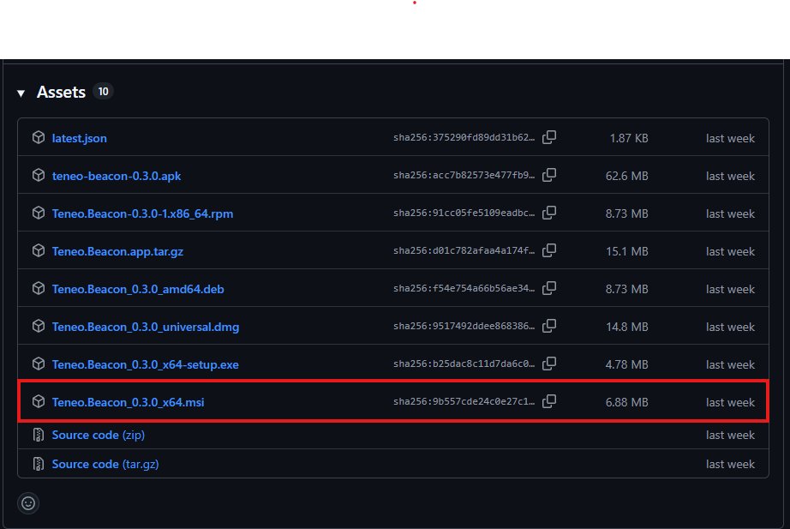
Task: Click the package icon beside Teneo.Beacon.app.tar.gz
Action: click(x=39, y=250)
